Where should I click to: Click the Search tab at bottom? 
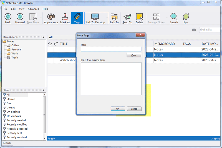point(7,143)
